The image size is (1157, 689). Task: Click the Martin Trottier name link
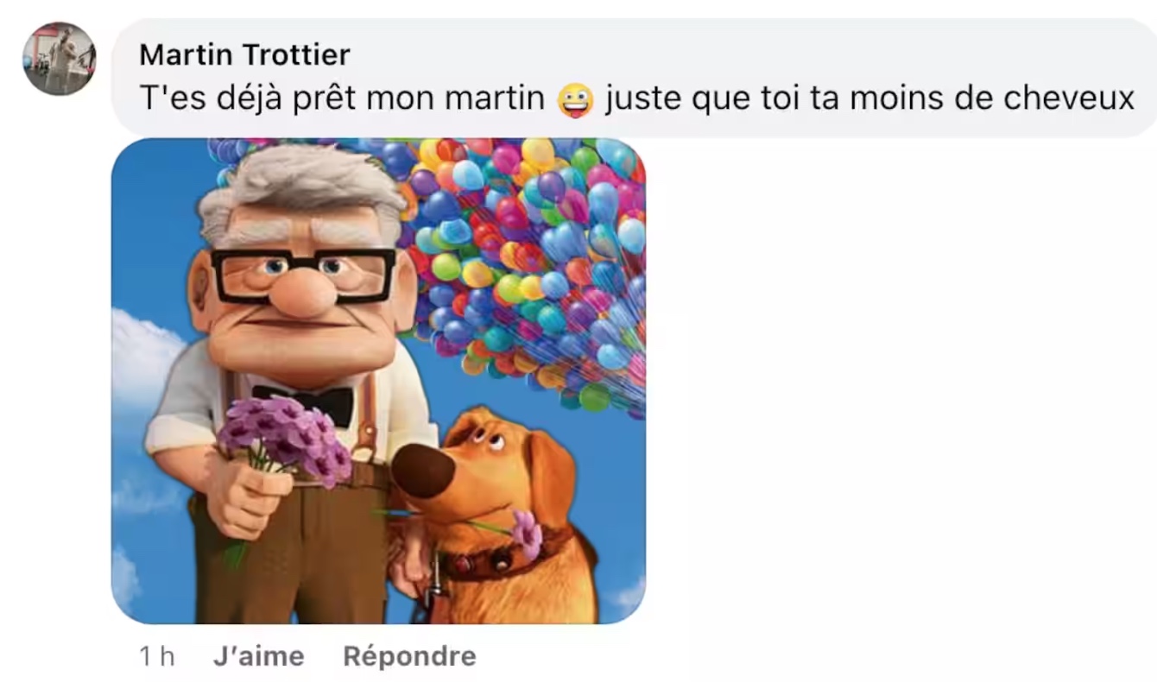[x=244, y=54]
